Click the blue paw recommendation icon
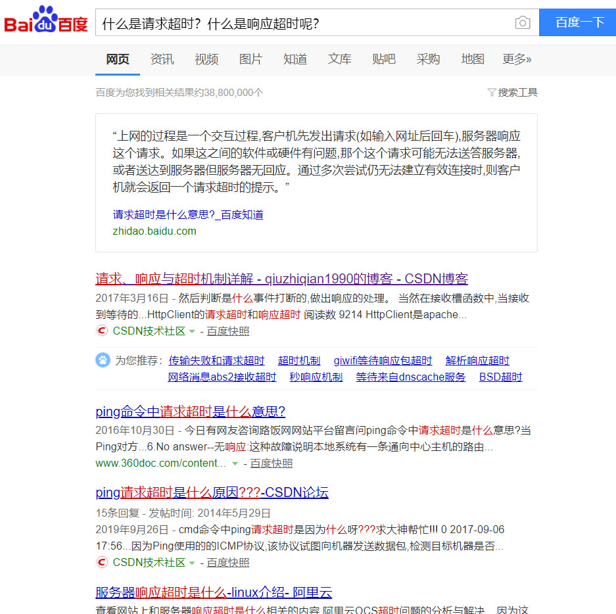Viewport: 616px width, 614px height. pos(103,360)
